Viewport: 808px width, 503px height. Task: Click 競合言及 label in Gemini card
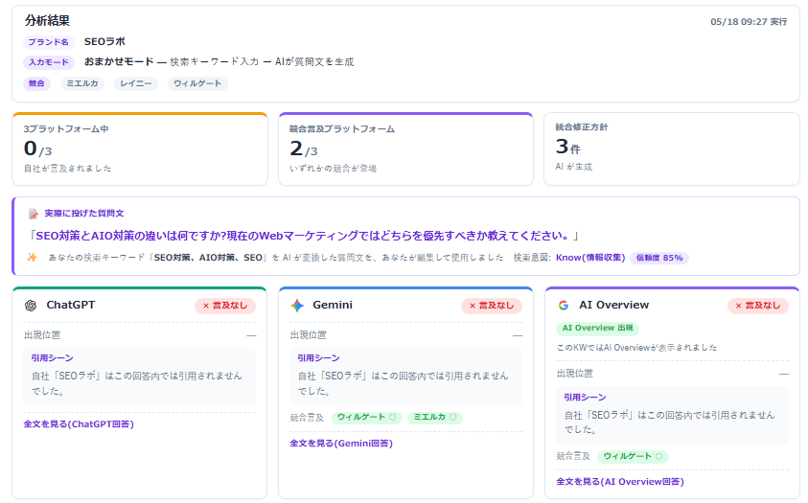click(x=307, y=418)
